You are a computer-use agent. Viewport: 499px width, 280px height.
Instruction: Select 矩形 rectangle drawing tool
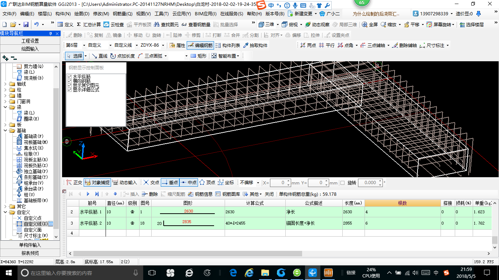[199, 56]
